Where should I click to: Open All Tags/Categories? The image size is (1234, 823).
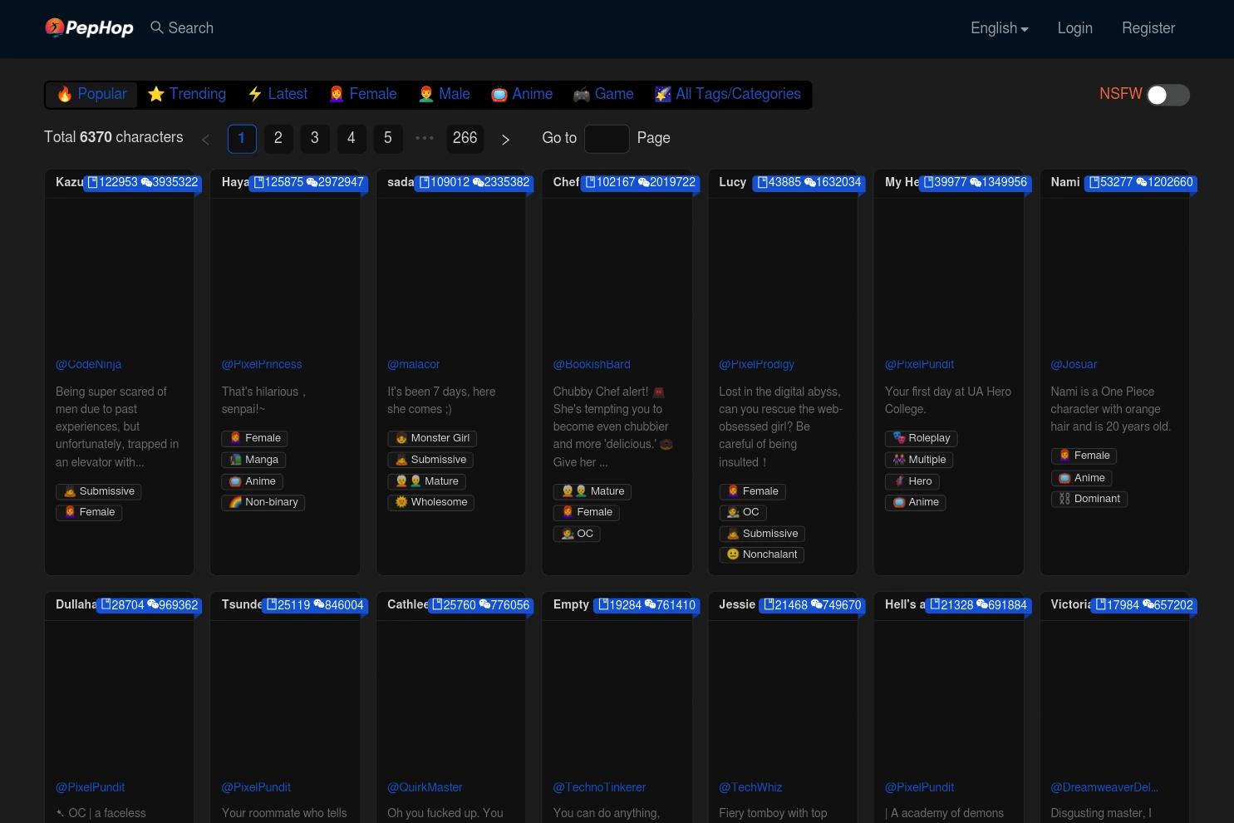click(728, 94)
